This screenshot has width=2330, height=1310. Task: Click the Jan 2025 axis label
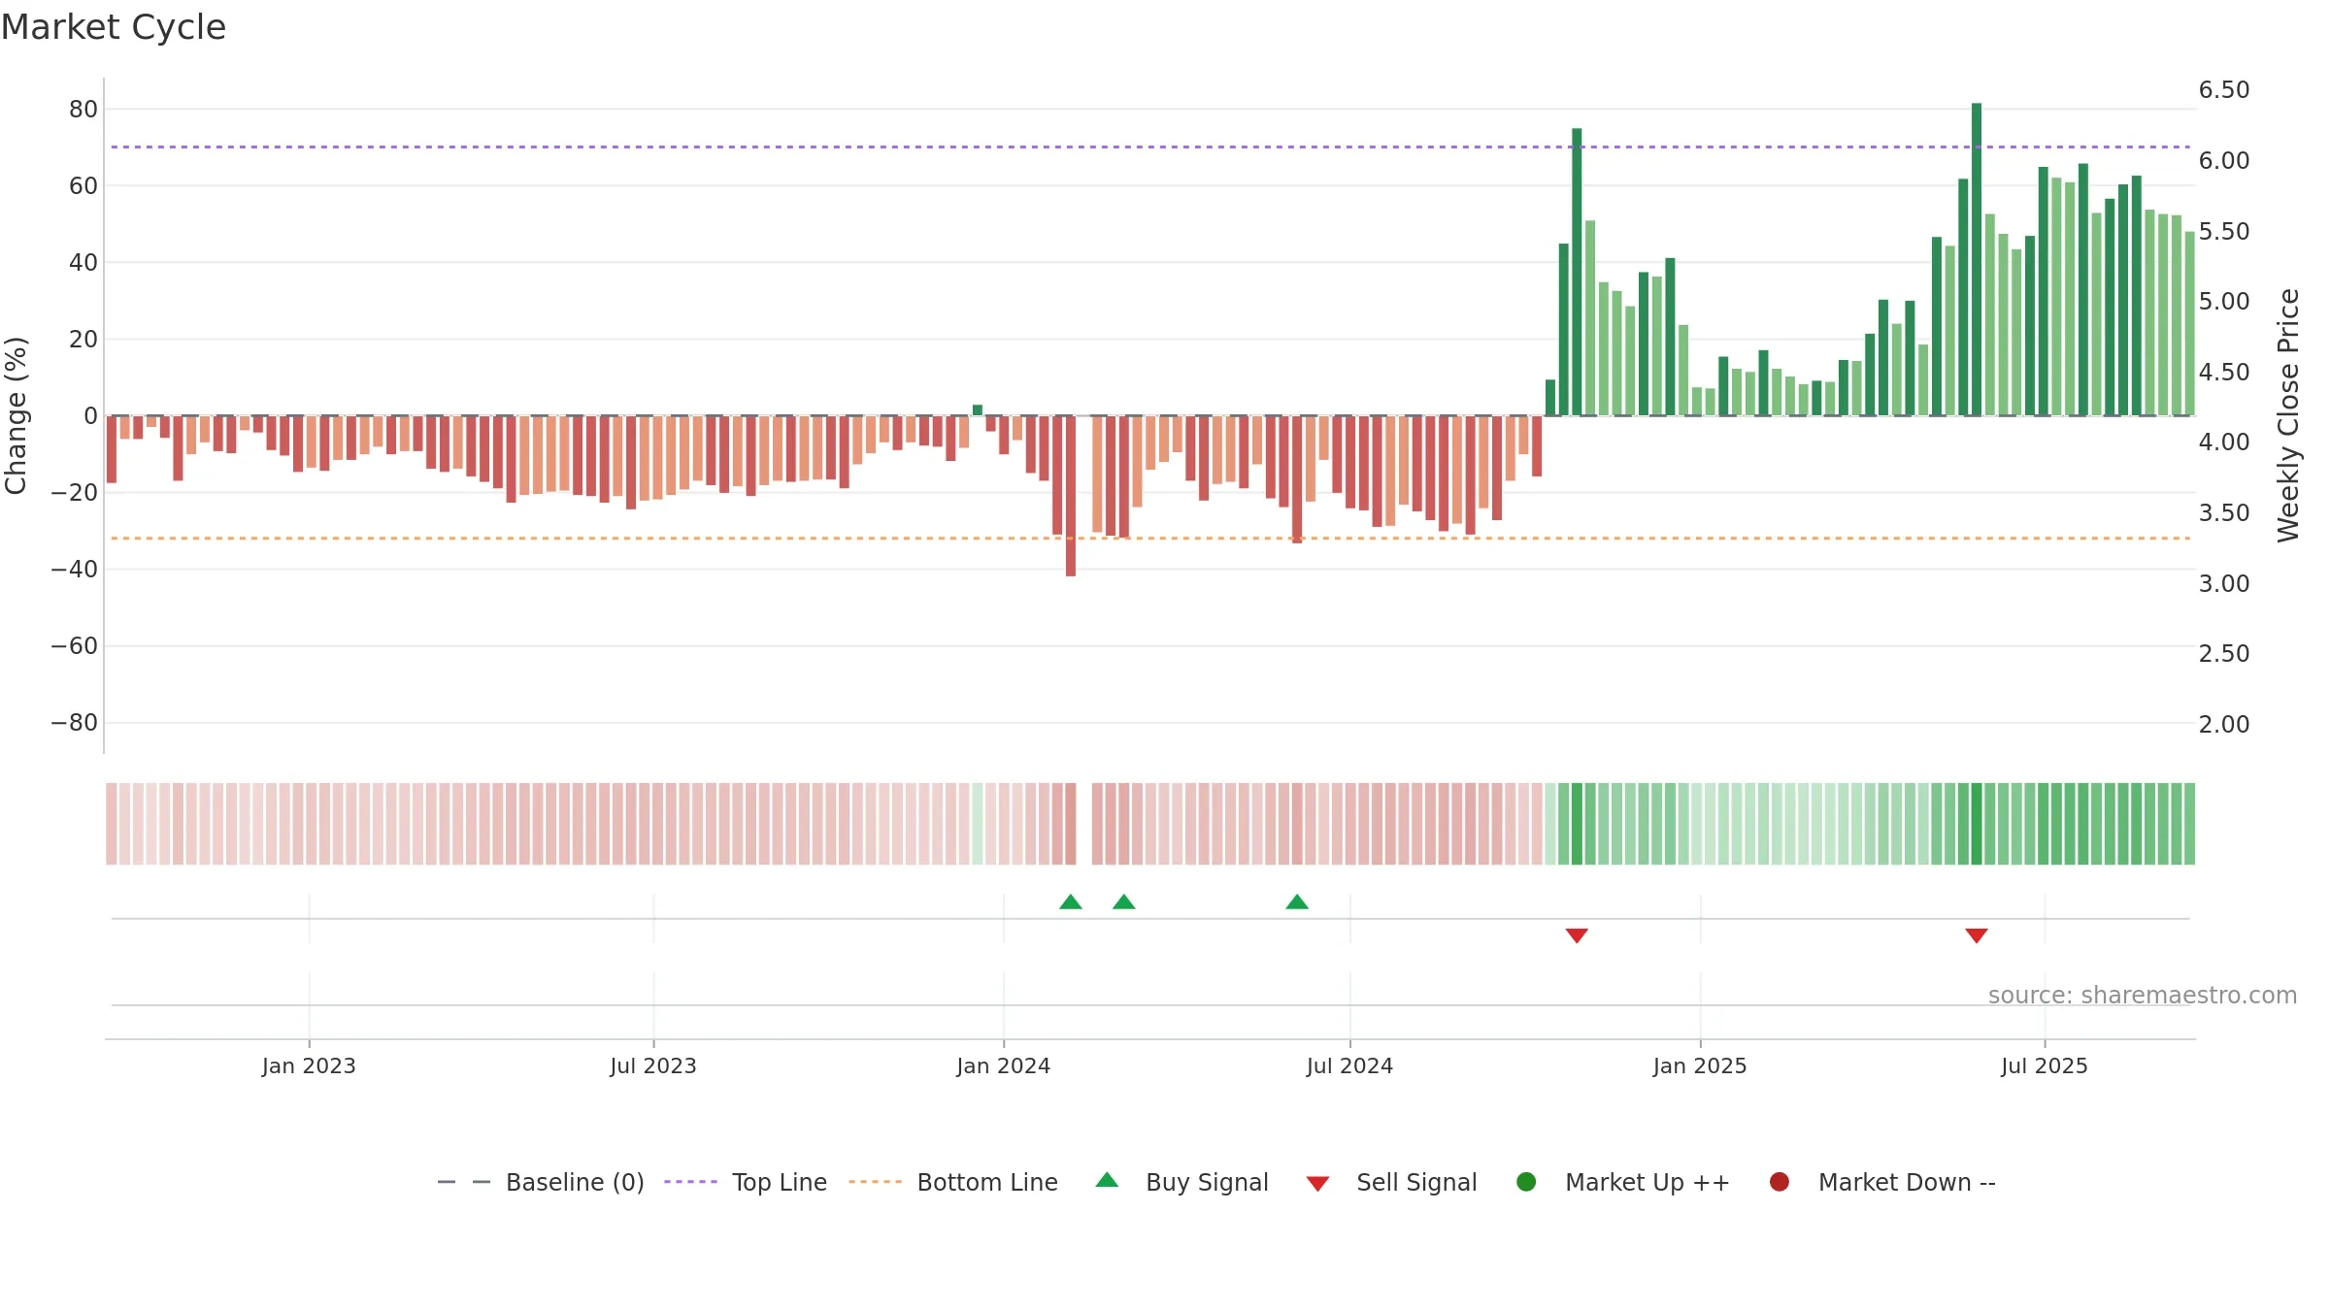coord(1700,1066)
